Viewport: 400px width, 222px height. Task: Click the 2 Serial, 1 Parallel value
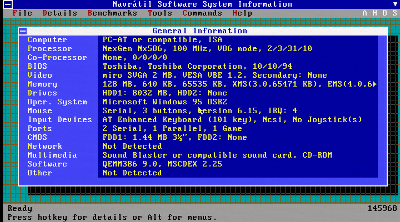[x=172, y=128]
